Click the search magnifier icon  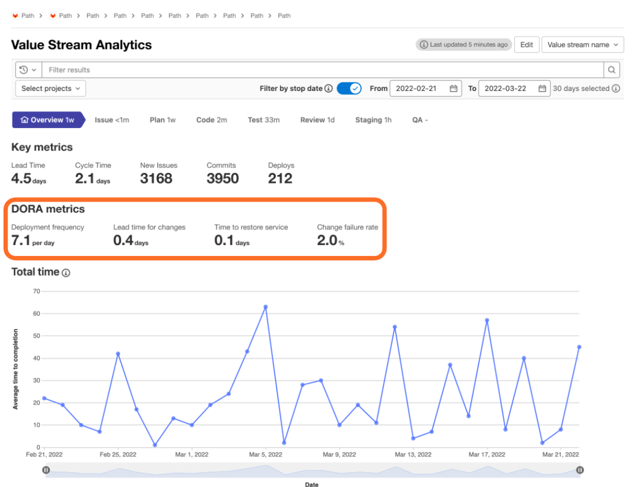point(611,69)
